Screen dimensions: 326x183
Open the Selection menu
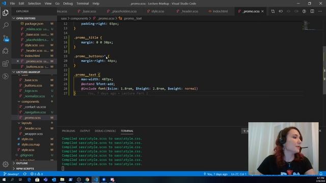(x=34, y=4)
